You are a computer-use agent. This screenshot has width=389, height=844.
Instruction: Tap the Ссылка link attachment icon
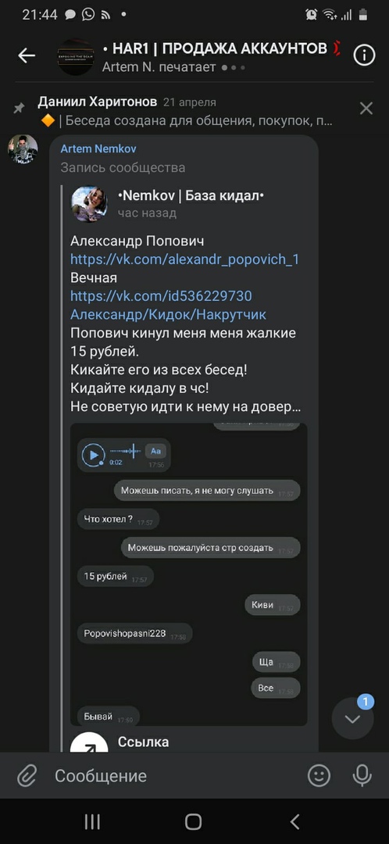click(89, 743)
